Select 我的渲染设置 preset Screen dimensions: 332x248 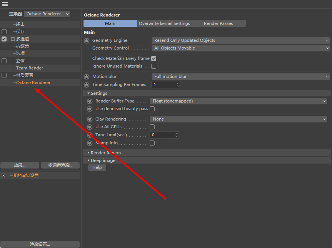point(26,175)
